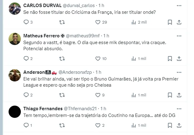Like CARLOS DURVAL's tweet
The image size is (194, 135).
point(98,22)
